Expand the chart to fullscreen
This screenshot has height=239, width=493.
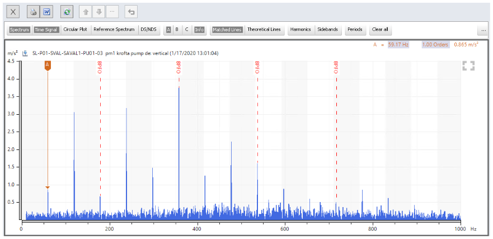(x=468, y=66)
